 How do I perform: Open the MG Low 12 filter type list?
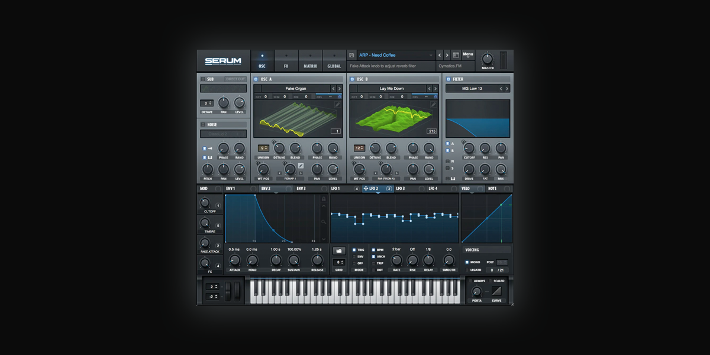tap(472, 89)
